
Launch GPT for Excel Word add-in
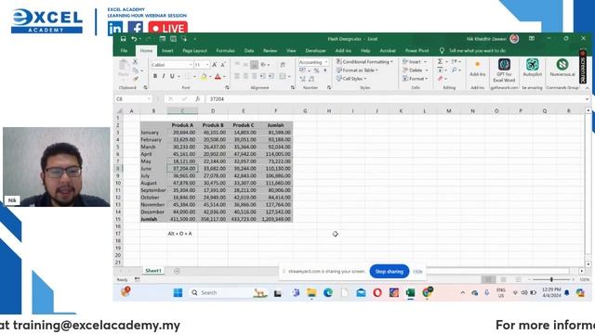504,71
